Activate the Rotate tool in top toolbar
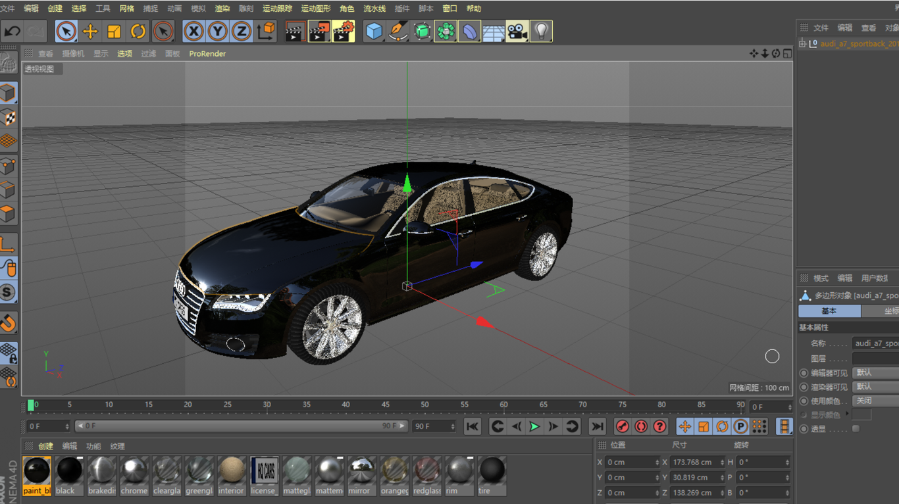Image resolution: width=899 pixels, height=504 pixels. click(x=138, y=31)
